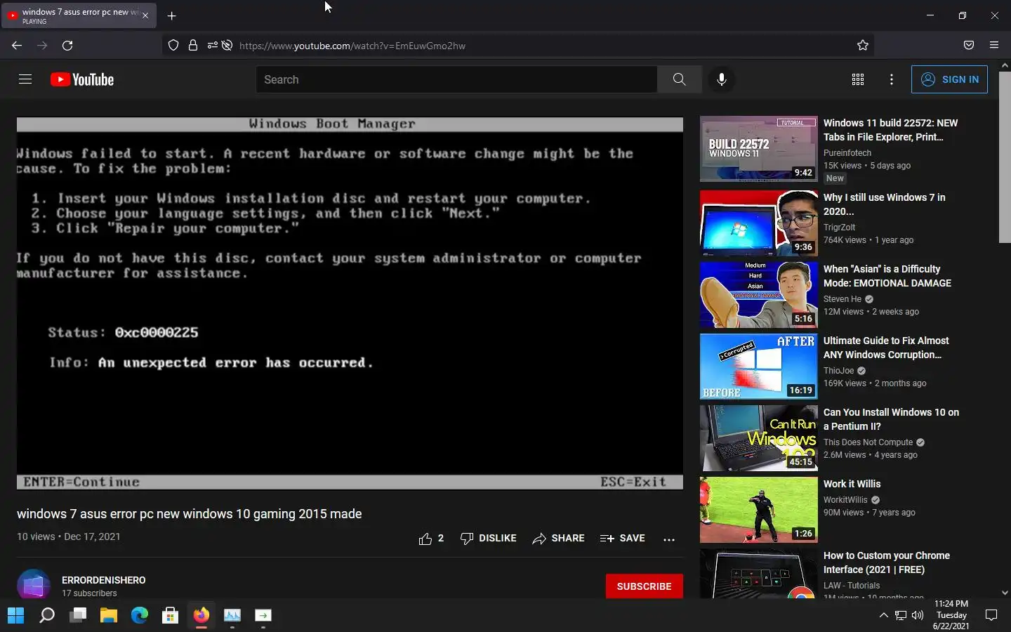Open Ultimate Guide to Fix Windows Corruption title
The width and height of the screenshot is (1011, 632).
coord(886,348)
